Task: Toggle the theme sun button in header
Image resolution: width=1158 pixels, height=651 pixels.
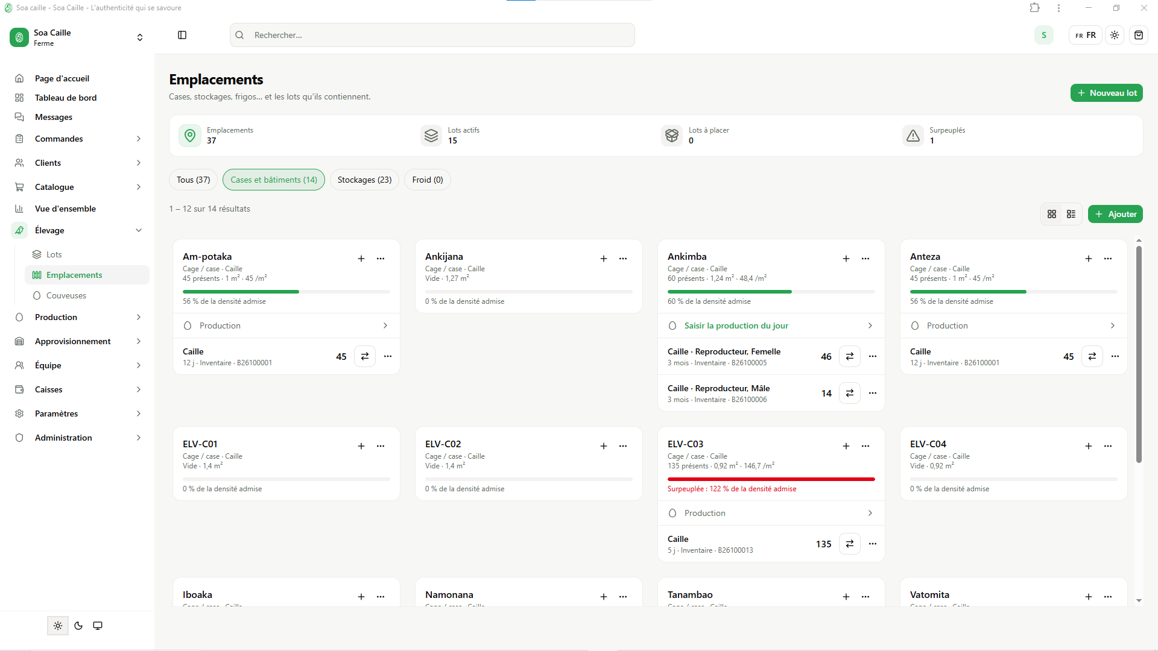Action: click(1115, 35)
